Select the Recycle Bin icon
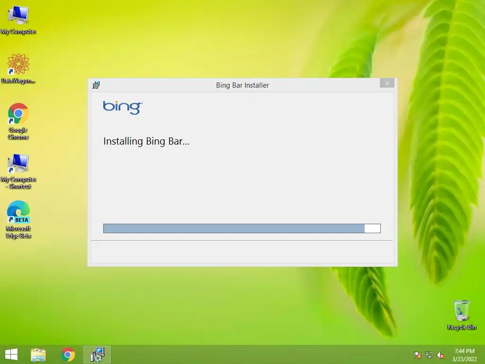485x364 pixels. 461,315
